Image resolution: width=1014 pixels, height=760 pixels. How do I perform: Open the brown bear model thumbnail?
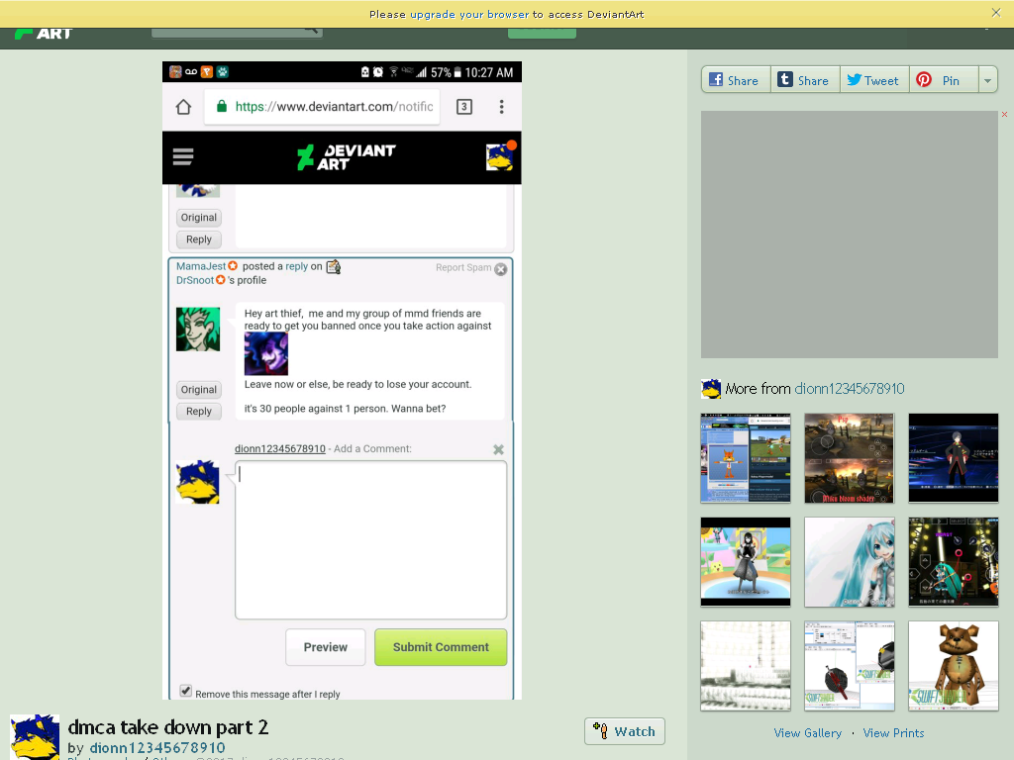click(x=954, y=666)
